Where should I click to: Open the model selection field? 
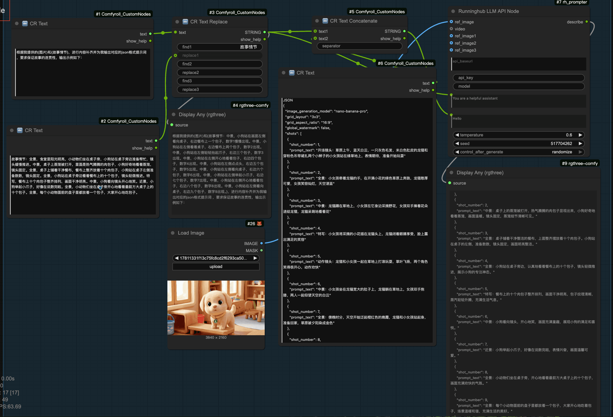coord(519,86)
